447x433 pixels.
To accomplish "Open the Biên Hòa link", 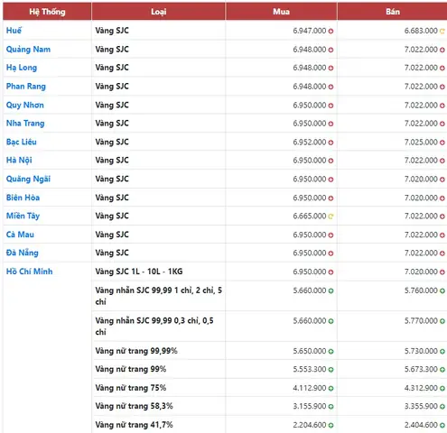I will [23, 198].
